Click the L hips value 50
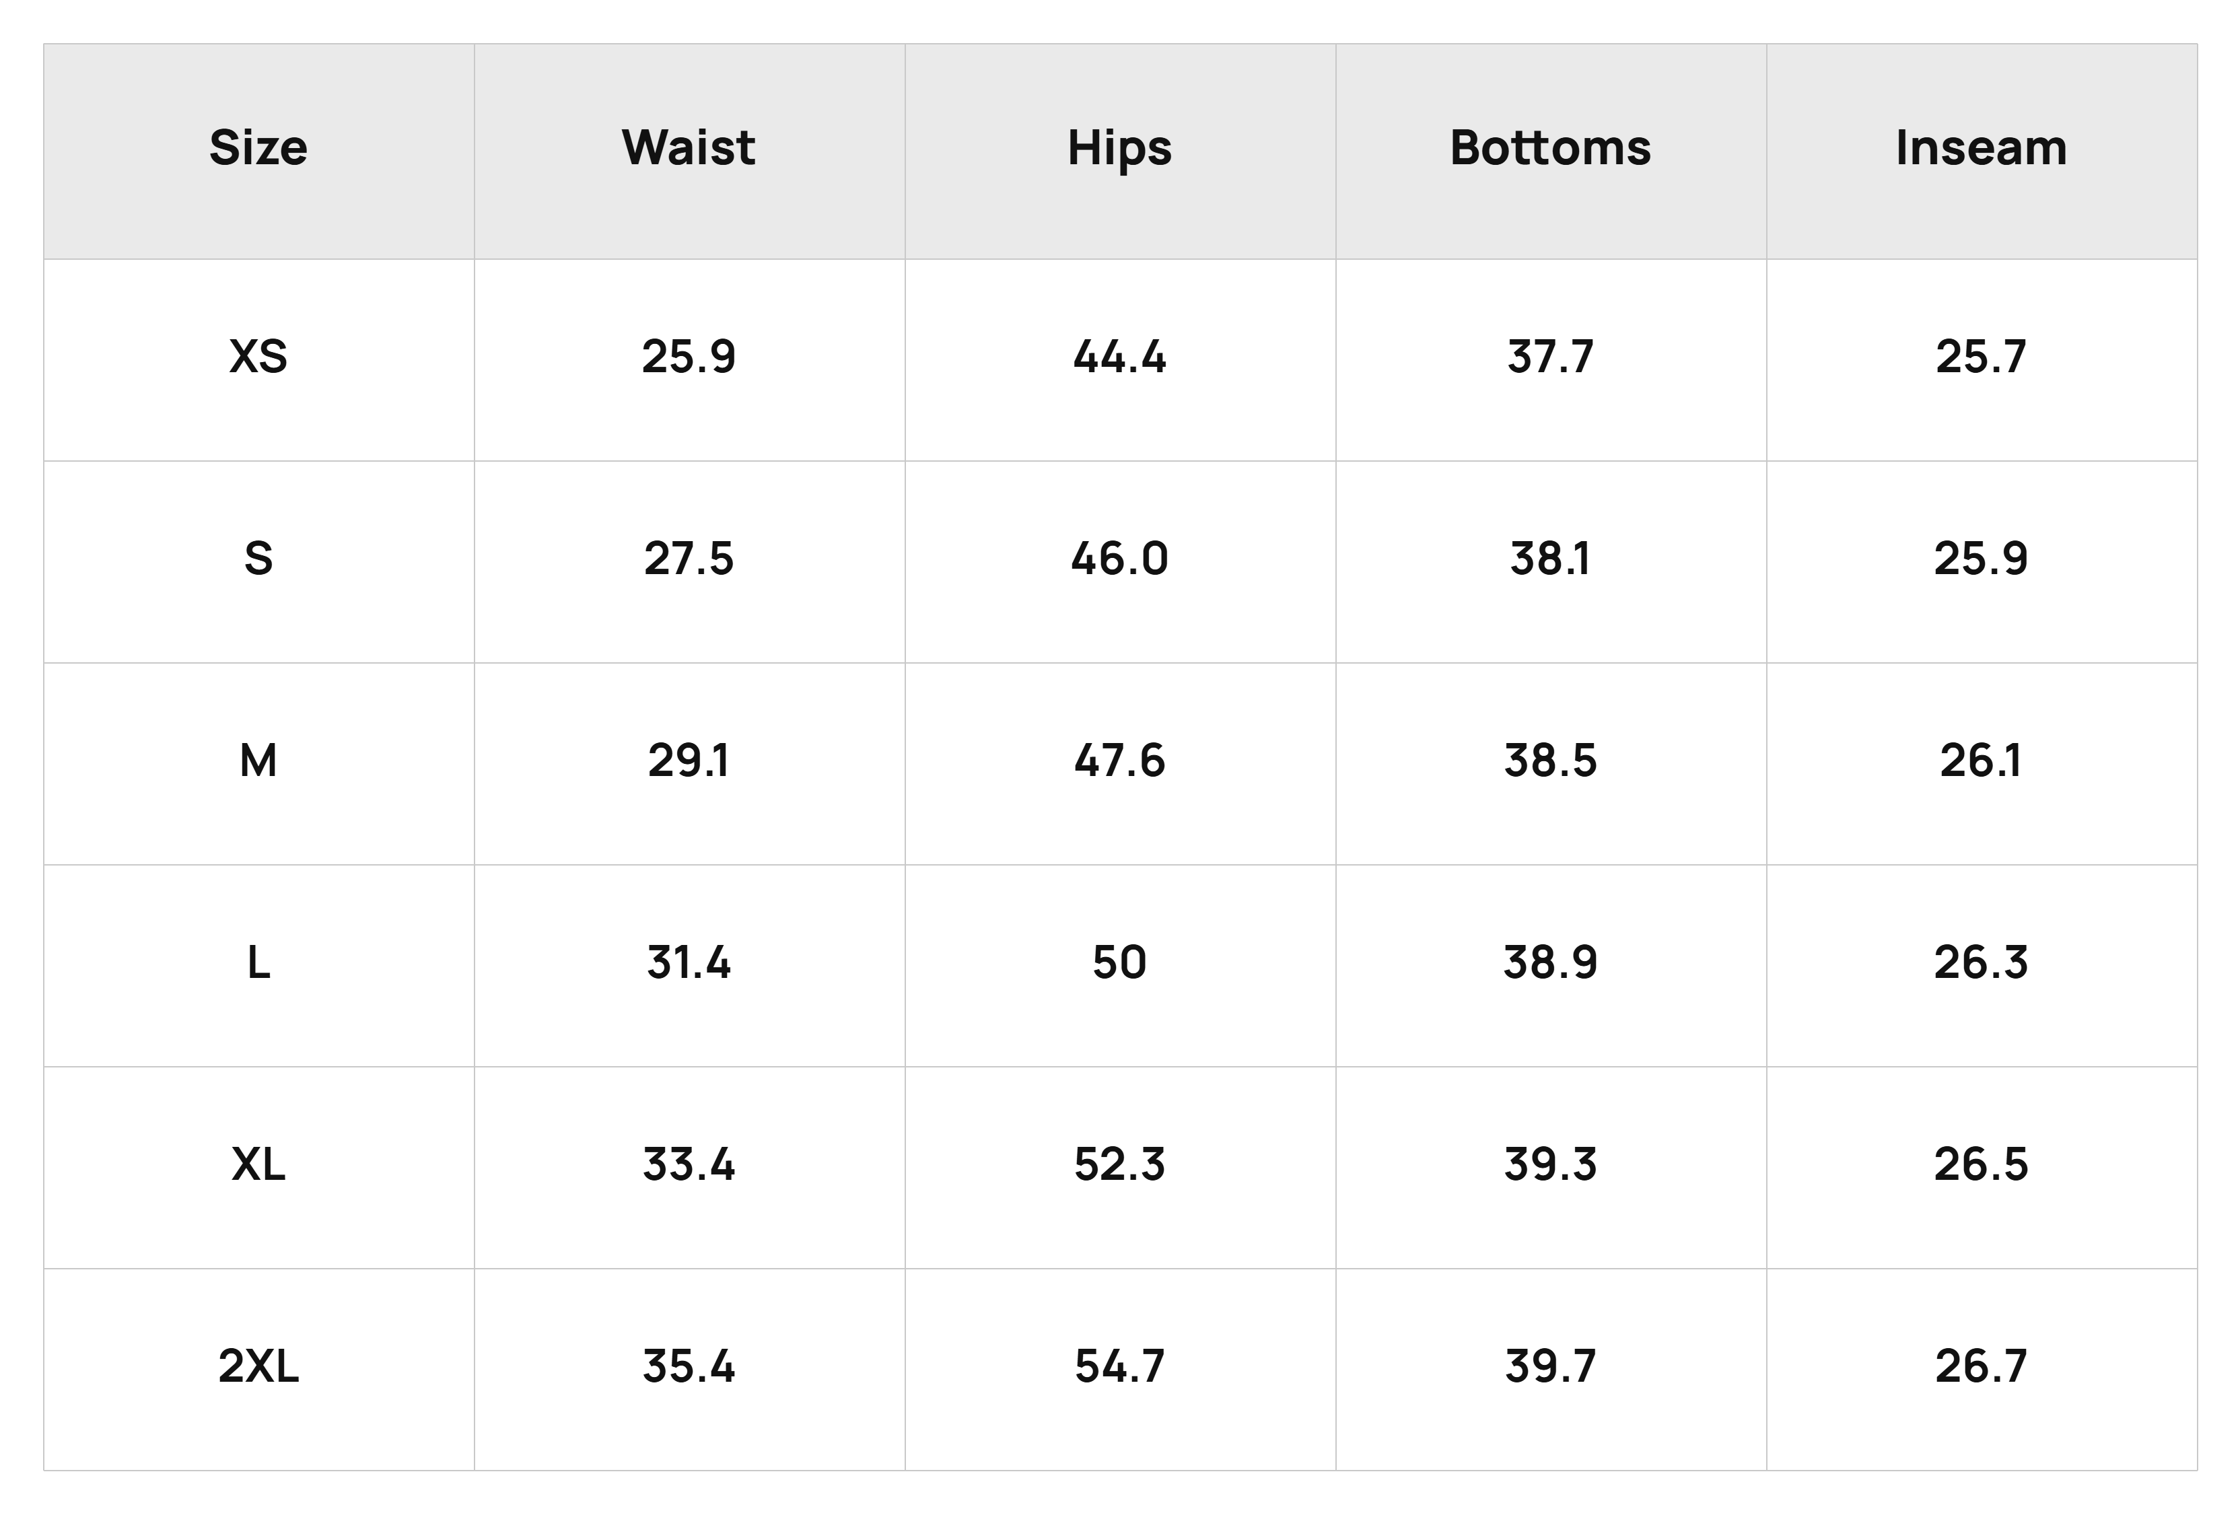Image resolution: width=2240 pixels, height=1513 pixels. [1120, 962]
